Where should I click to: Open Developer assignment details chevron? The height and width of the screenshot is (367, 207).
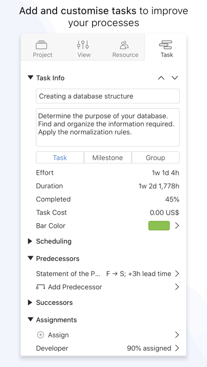(177, 348)
